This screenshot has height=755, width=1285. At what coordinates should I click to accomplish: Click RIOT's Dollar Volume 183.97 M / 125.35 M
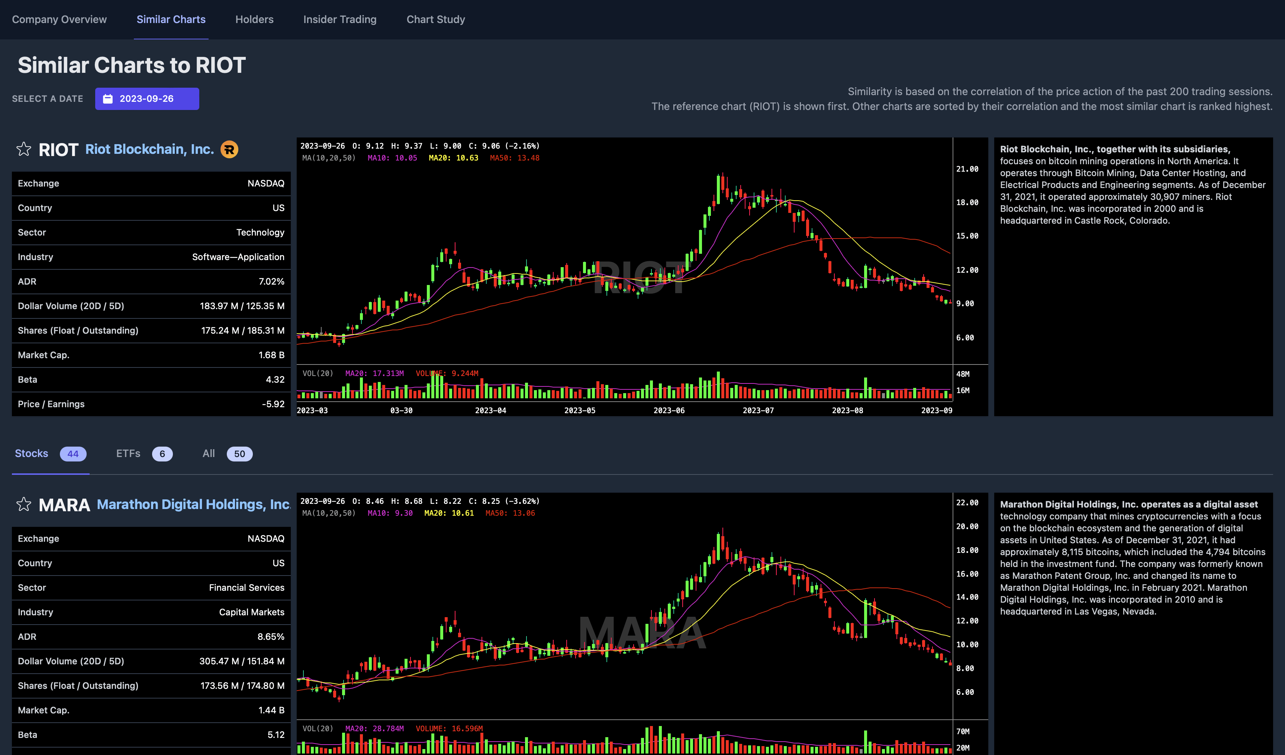pyautogui.click(x=242, y=306)
